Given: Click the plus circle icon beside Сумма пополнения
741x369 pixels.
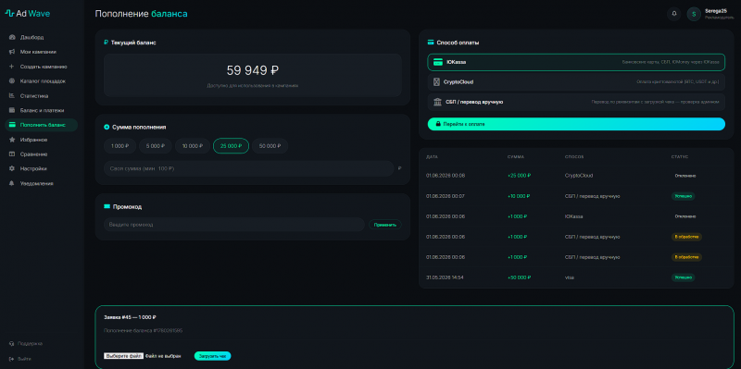Looking at the screenshot, I should tap(107, 128).
